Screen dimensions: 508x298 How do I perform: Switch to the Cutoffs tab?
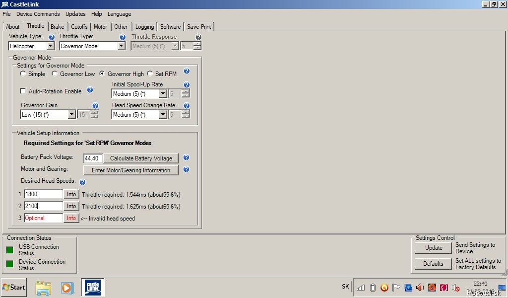click(x=79, y=27)
